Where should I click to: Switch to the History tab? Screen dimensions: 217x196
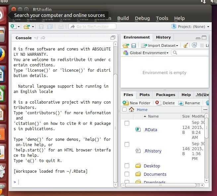(163, 37)
